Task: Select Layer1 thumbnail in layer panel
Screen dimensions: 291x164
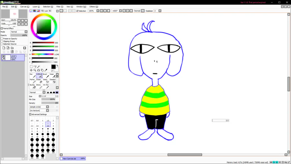Action: pos(8,58)
